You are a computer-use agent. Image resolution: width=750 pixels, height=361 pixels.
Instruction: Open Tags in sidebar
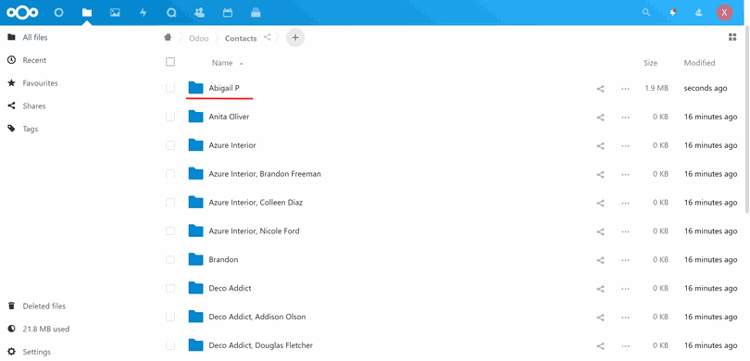pos(31,129)
